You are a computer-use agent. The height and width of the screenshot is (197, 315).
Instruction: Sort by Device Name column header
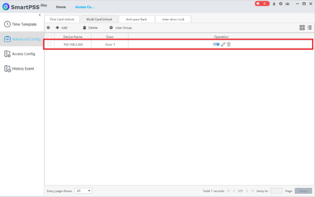pyautogui.click(x=73, y=37)
